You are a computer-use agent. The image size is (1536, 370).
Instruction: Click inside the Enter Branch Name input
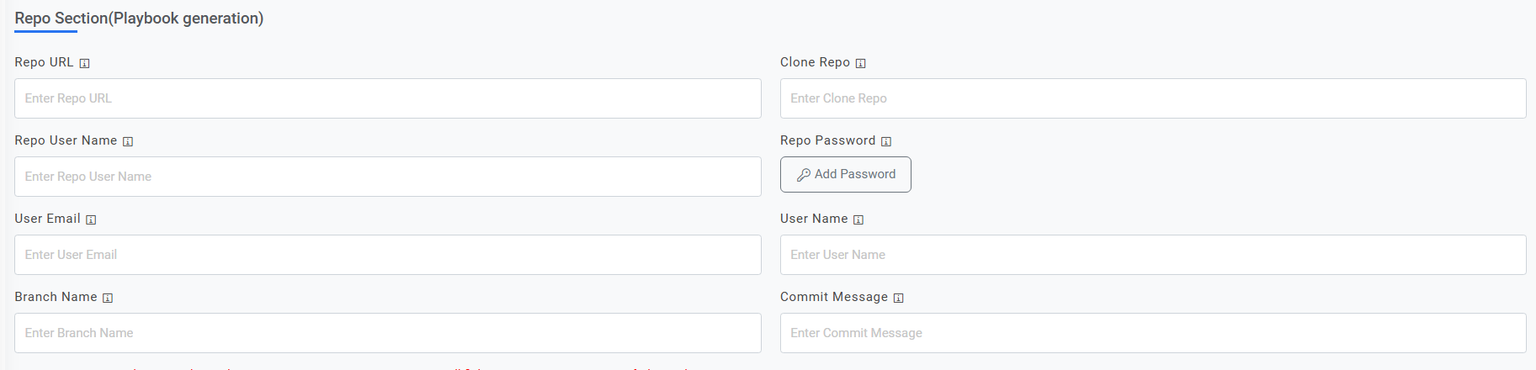click(x=387, y=333)
